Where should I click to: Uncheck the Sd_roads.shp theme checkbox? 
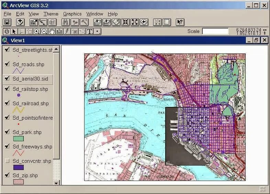click(x=7, y=64)
